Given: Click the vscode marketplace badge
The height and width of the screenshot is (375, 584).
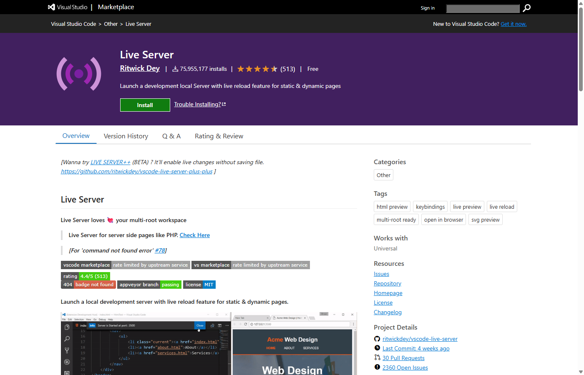Looking at the screenshot, I should click(126, 265).
